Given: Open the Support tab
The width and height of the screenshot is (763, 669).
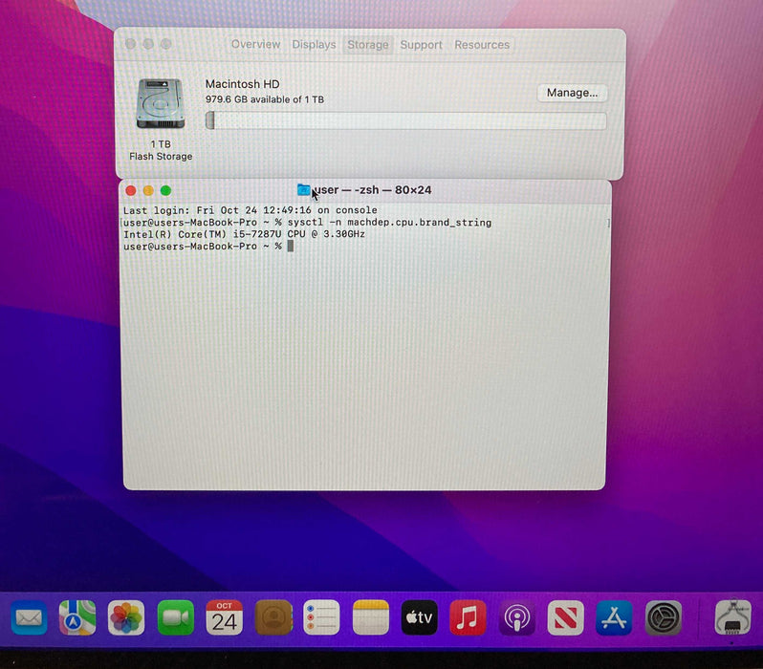Looking at the screenshot, I should 421,44.
